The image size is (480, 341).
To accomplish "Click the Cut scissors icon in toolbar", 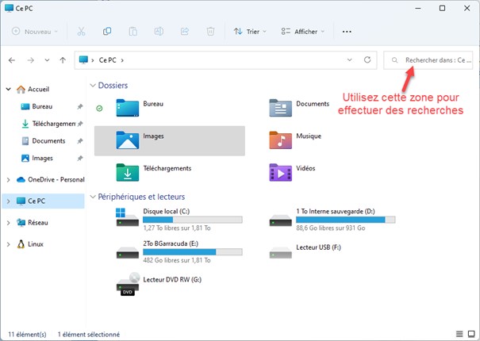I will (x=81, y=32).
